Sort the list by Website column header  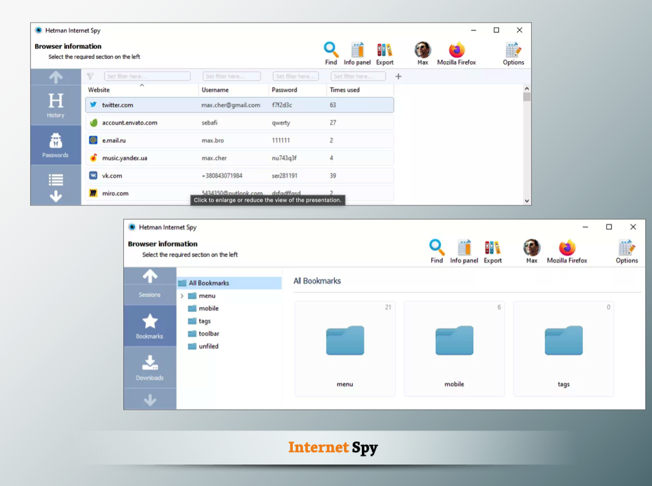pos(99,90)
